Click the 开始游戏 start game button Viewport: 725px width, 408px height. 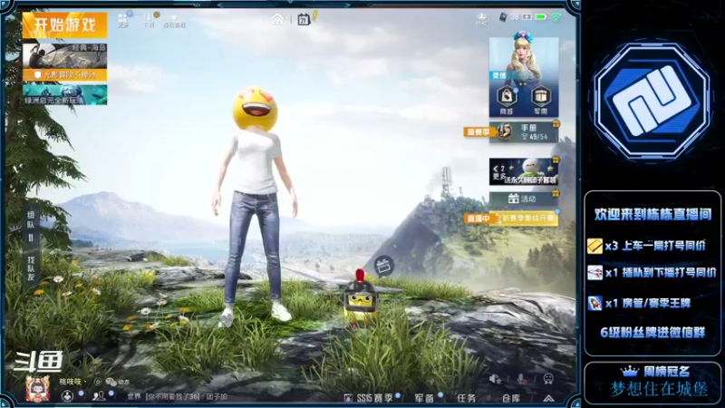point(64,25)
